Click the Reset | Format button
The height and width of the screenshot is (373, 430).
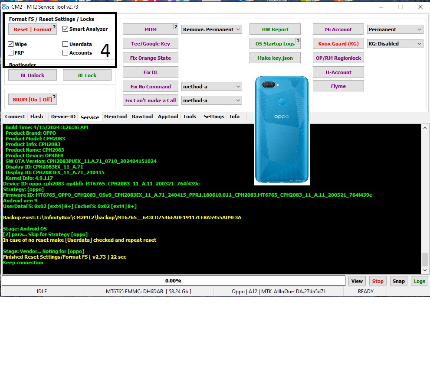point(33,29)
